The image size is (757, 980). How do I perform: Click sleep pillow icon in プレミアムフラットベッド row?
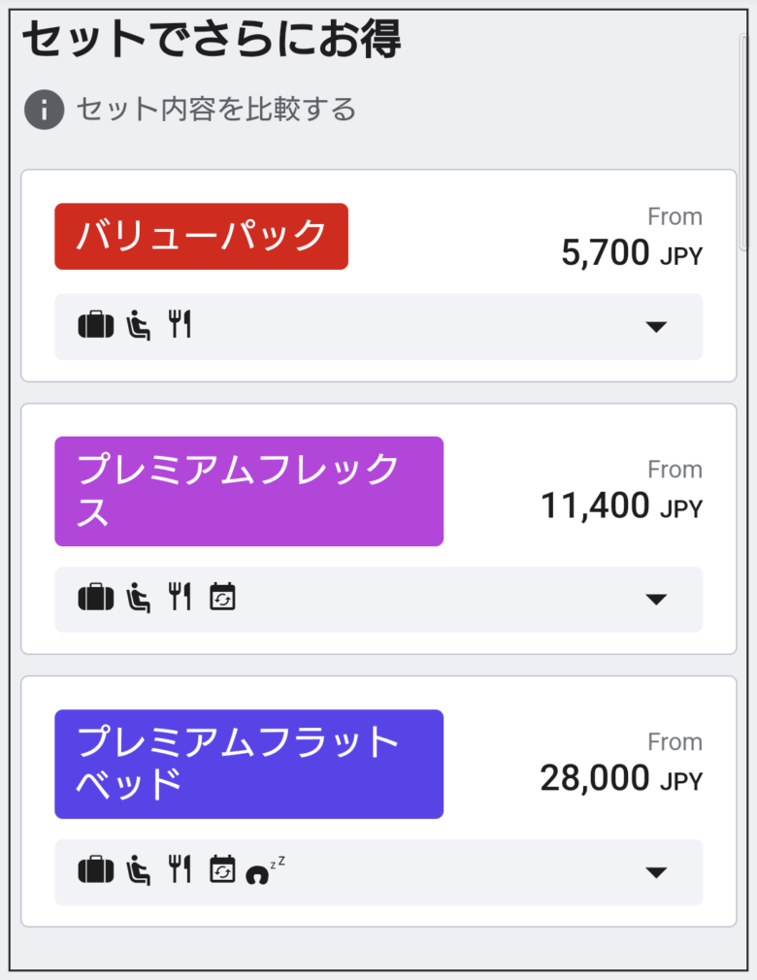point(265,869)
